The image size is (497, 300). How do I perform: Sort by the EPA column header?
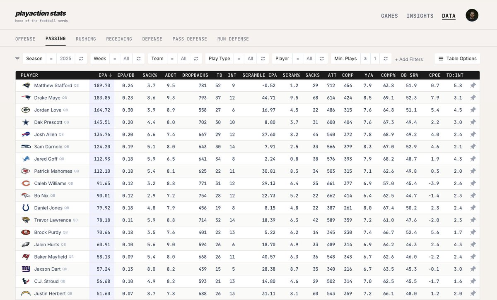pos(105,75)
